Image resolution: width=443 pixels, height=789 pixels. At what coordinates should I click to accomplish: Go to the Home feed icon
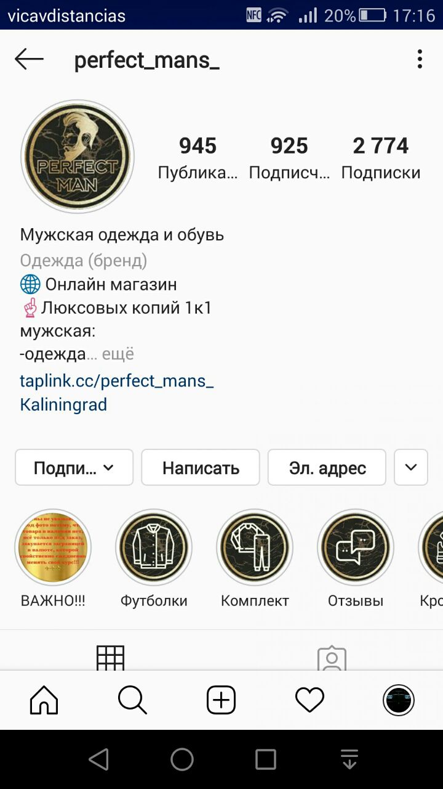[44, 700]
